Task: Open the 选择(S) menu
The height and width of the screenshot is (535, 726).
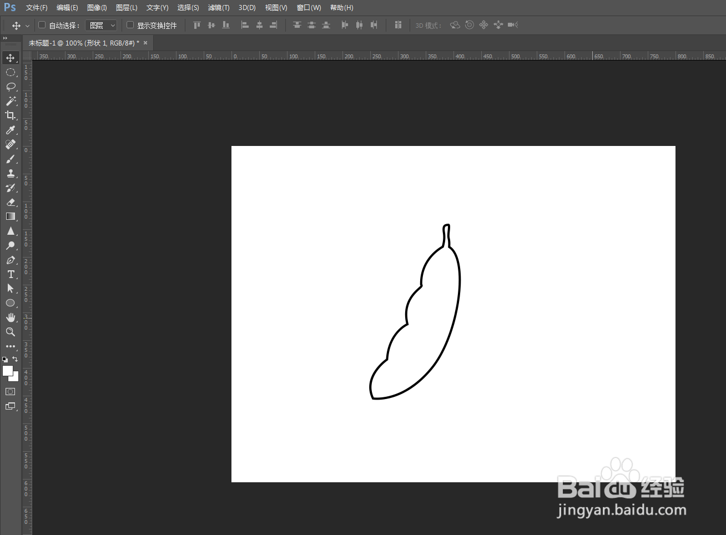Action: pos(188,8)
